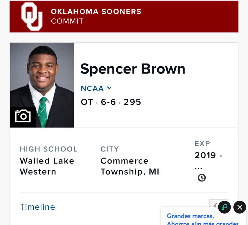Open the NCAA level selector label
Screen dimensions: 248x225
92,88
